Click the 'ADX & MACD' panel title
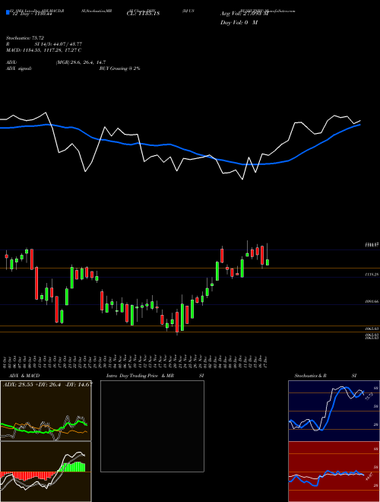The width and height of the screenshot is (380, 502). click(24, 376)
